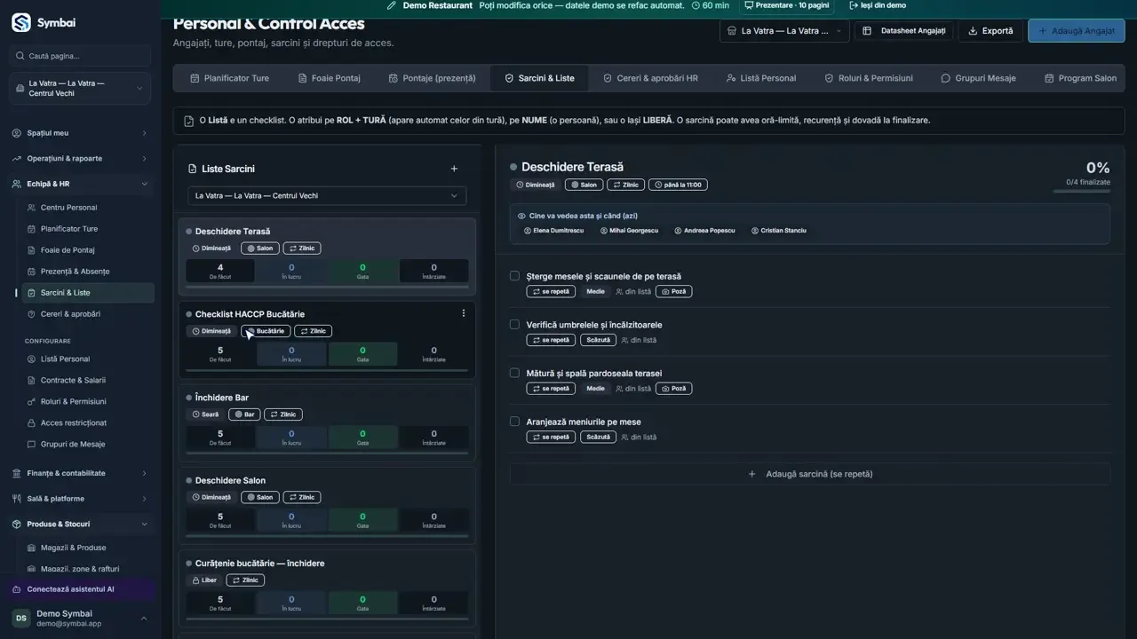Click the Grupuri de Mesaje sidebar icon
The height and width of the screenshot is (639, 1137).
32,444
